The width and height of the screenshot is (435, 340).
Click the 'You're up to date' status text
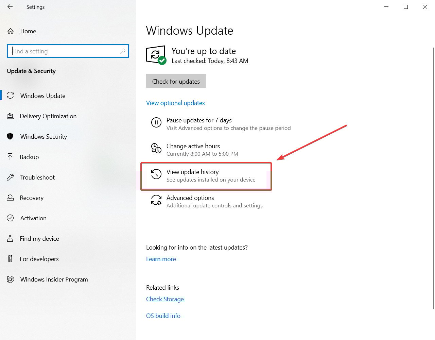204,51
